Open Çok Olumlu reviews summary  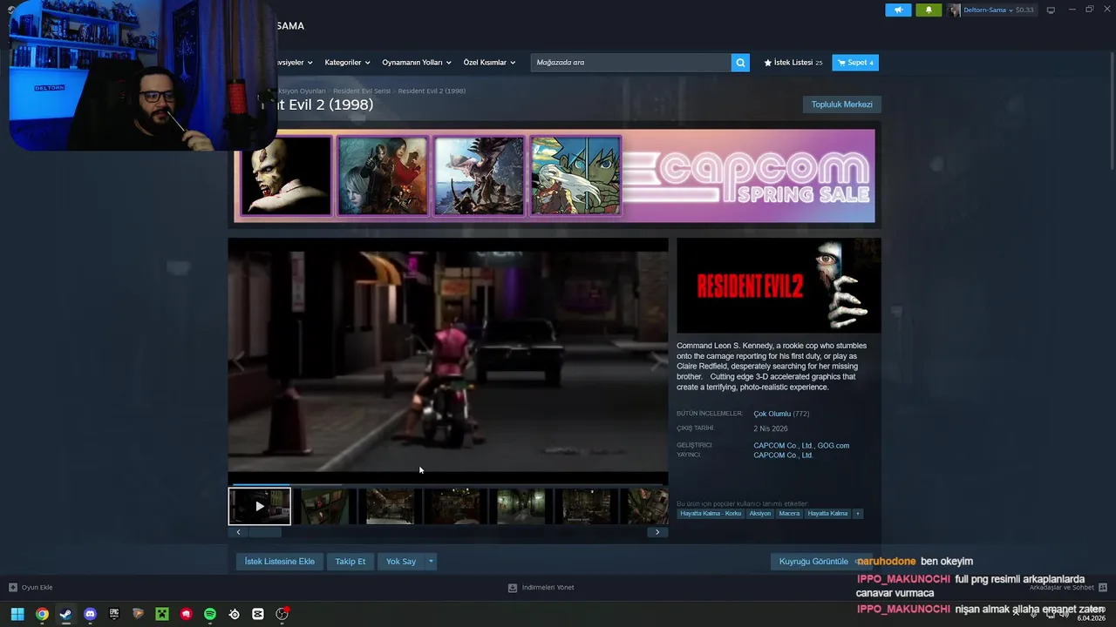(772, 414)
